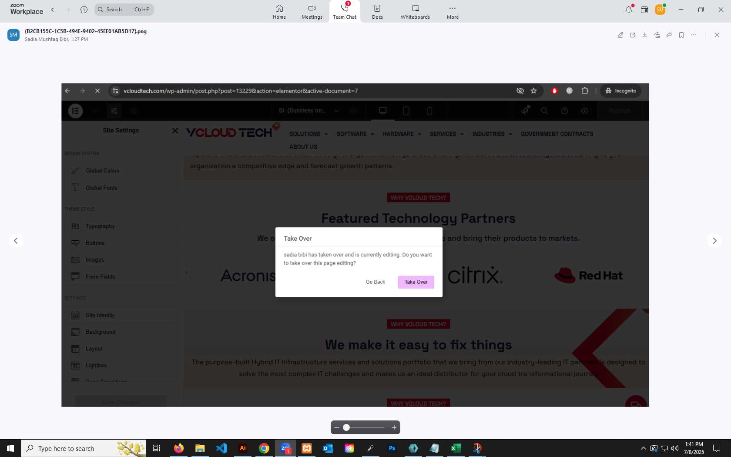
Task: Bookmark this image message
Action: point(681,35)
